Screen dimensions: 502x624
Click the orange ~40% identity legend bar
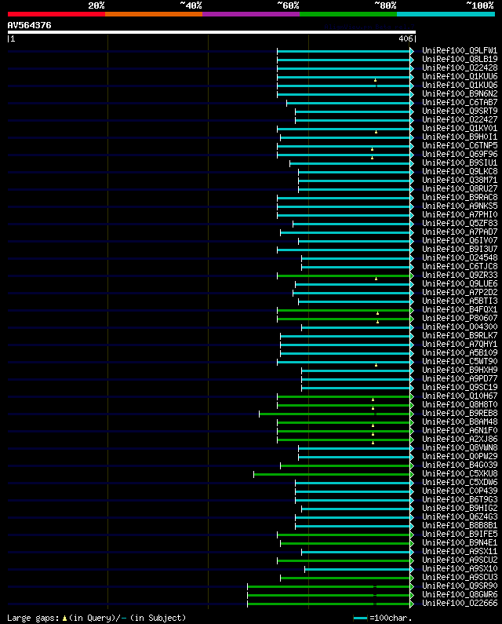[x=154, y=14]
